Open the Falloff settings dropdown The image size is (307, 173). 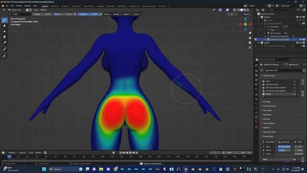[127, 14]
